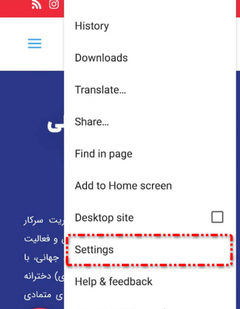Viewport: 240px width, 309px height.
Task: Click the Persian word متمادی
Action: pos(38,295)
